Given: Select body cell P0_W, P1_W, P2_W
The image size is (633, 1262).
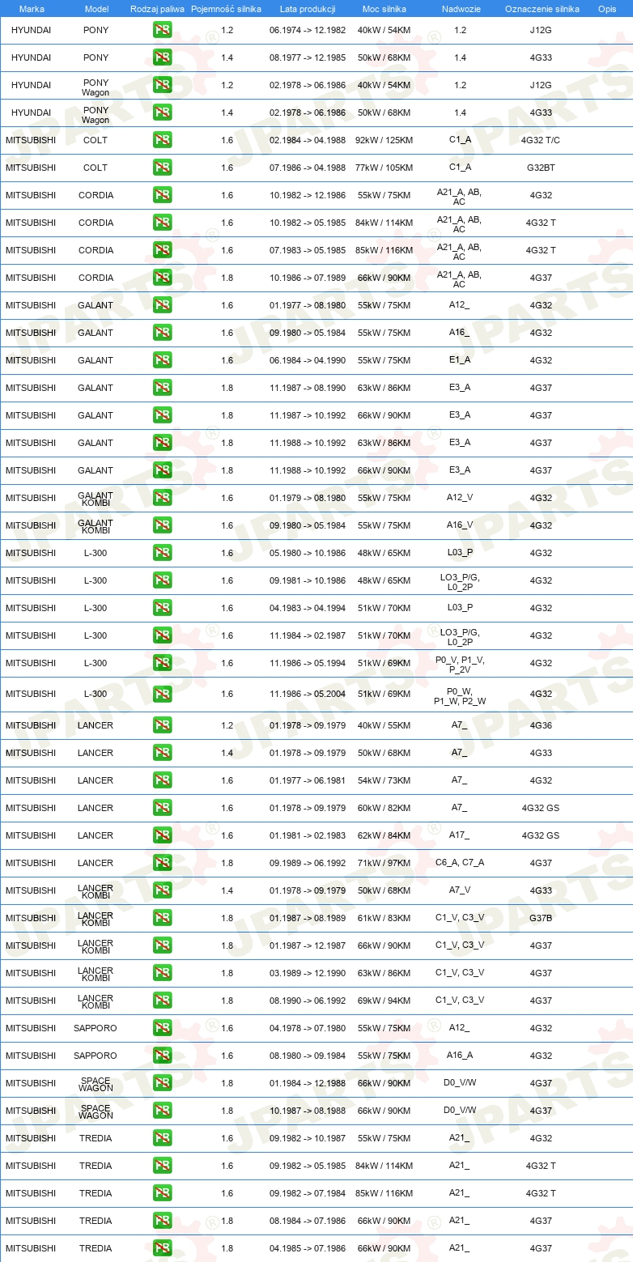Looking at the screenshot, I should (x=460, y=696).
